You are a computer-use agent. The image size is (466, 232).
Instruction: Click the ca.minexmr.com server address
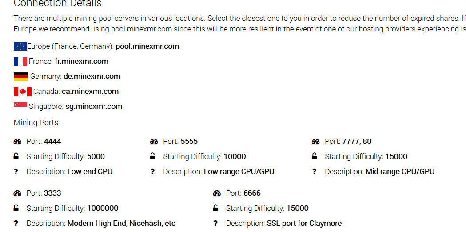[x=90, y=91]
